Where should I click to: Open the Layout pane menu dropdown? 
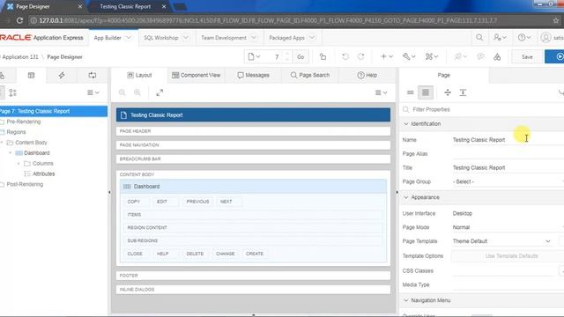[x=381, y=92]
